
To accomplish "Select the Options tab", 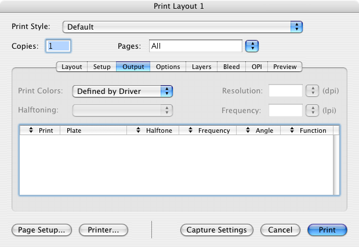I will pos(168,67).
